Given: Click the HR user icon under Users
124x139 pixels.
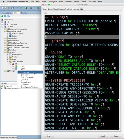Looking at the screenshot, I should 13,64.
